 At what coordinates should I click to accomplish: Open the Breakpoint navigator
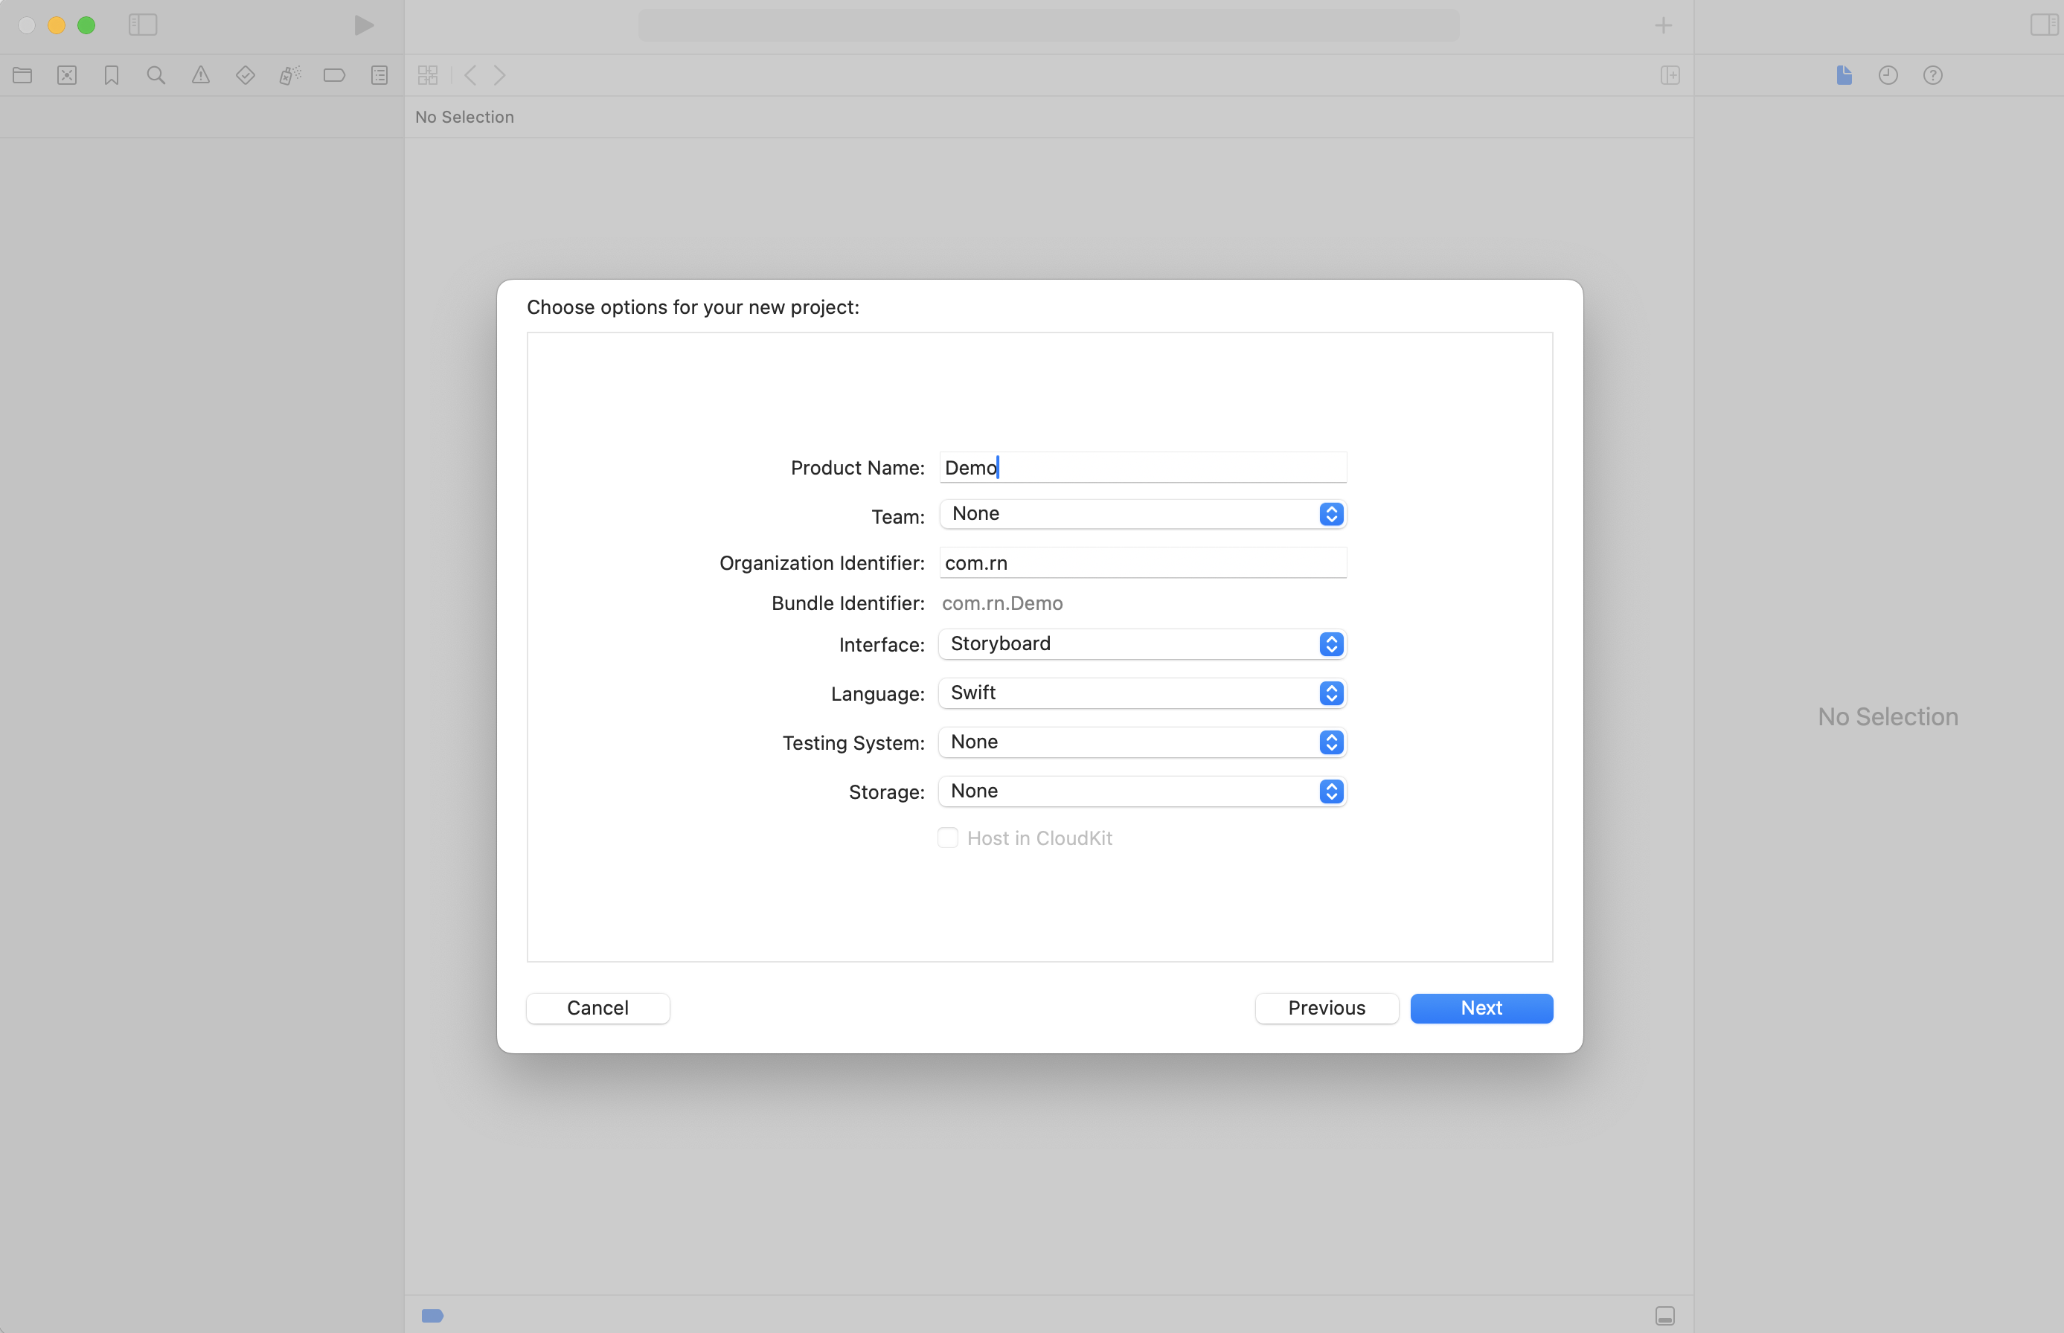click(335, 75)
